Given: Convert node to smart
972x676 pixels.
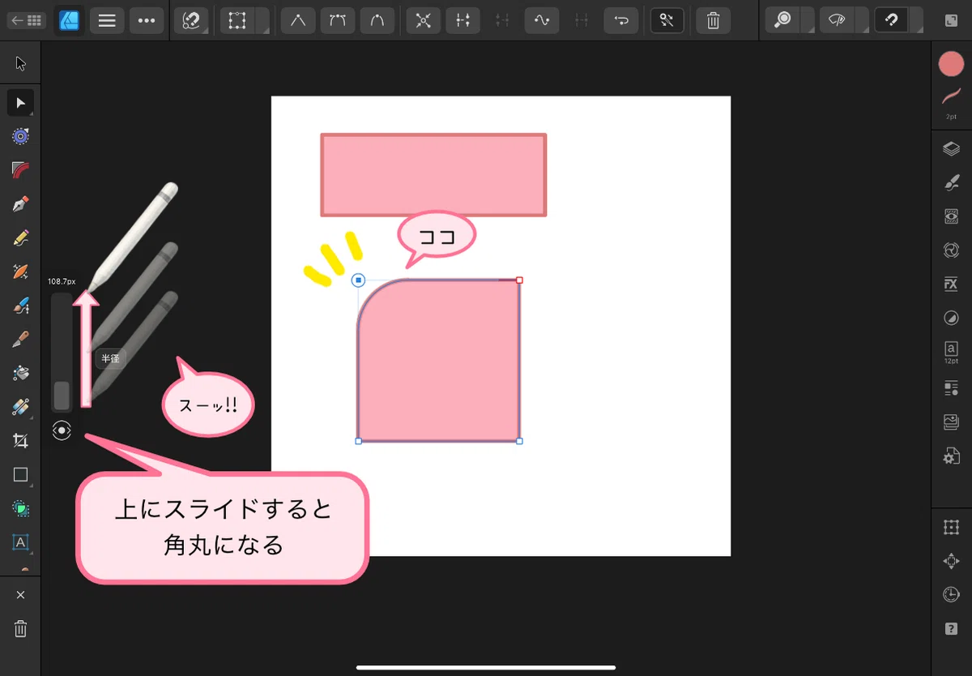Looking at the screenshot, I should point(377,21).
